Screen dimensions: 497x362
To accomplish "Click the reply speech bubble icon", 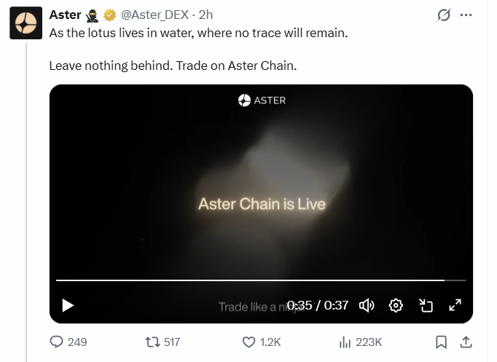I will point(57,342).
